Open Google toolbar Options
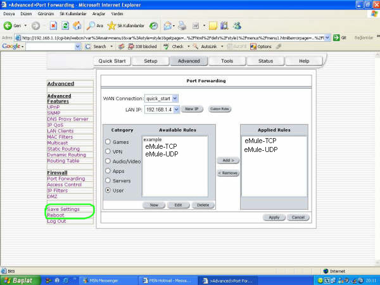 pos(261,46)
